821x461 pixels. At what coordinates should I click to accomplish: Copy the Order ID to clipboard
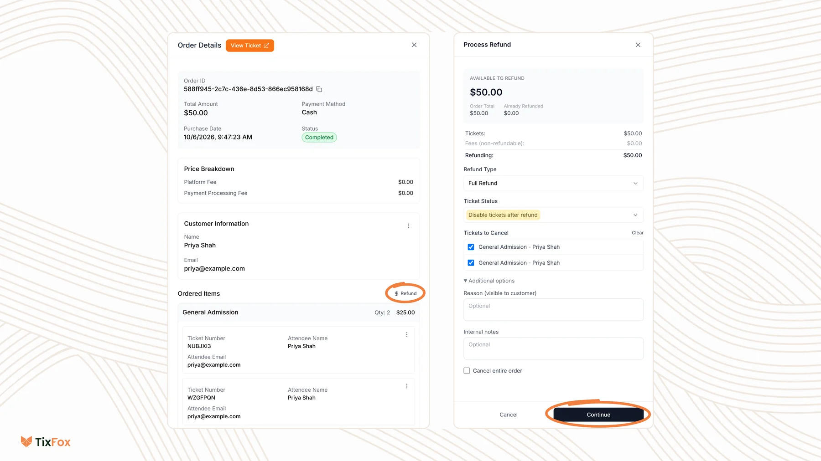point(319,89)
